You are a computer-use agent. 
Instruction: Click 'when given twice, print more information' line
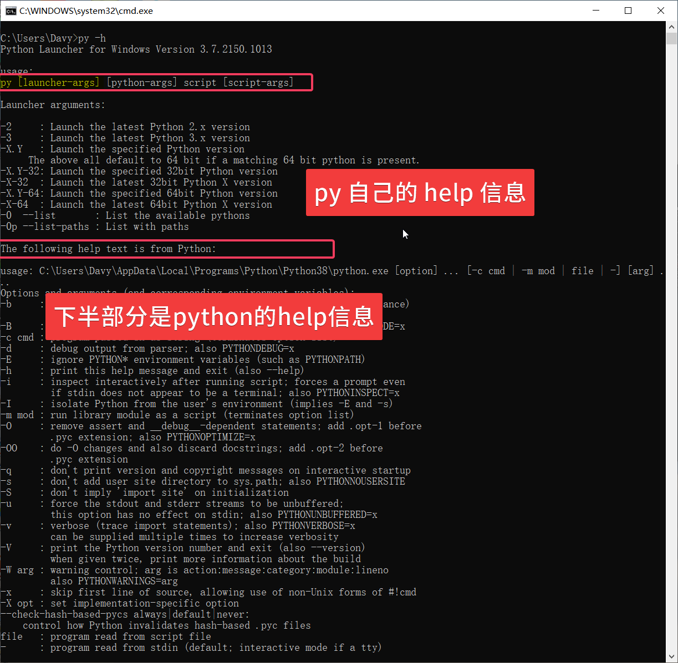206,559
